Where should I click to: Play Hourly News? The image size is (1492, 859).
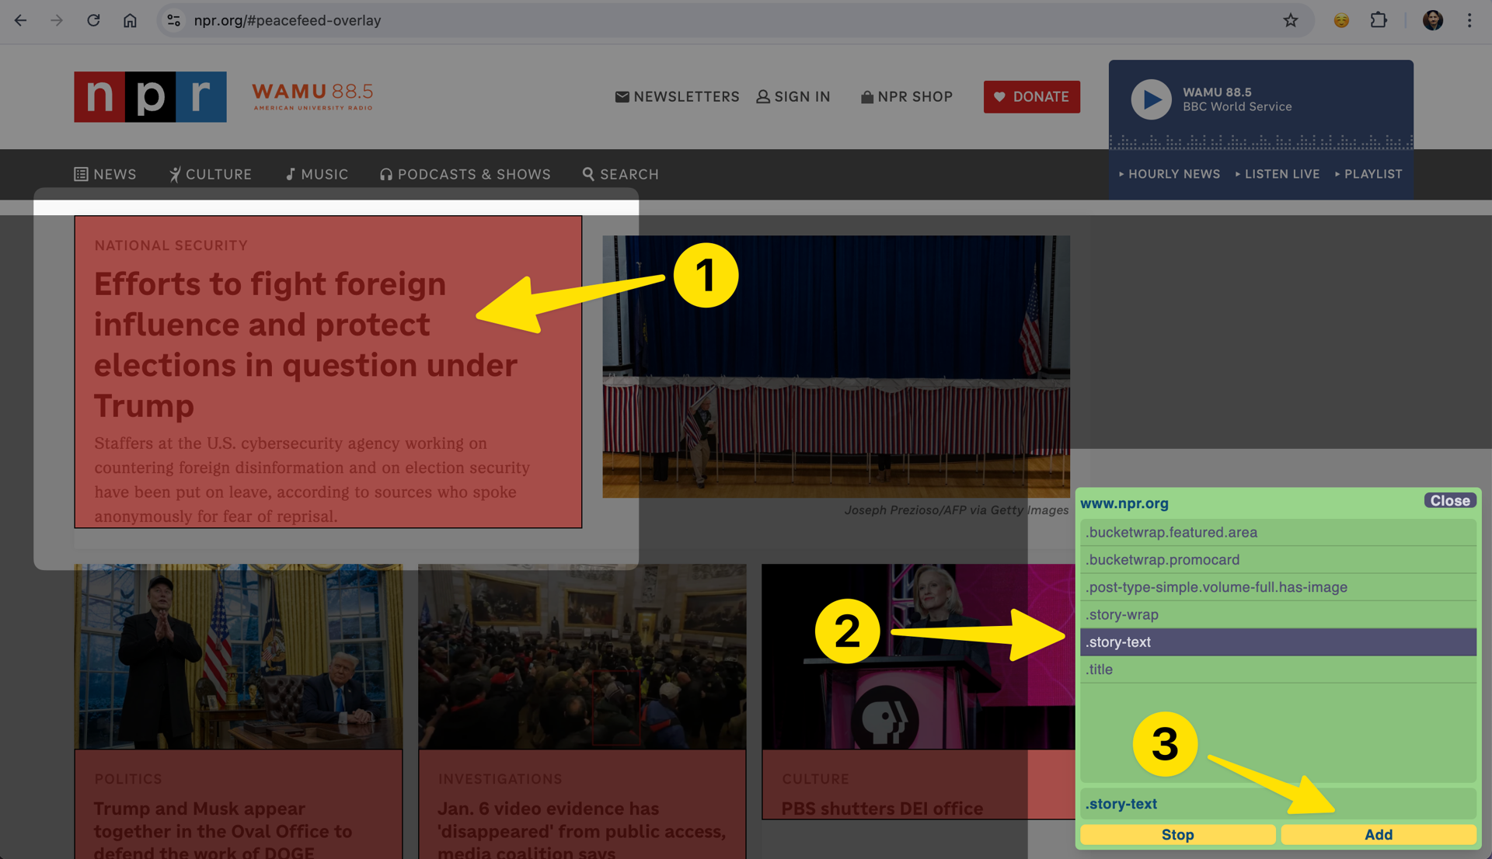[x=1170, y=174]
